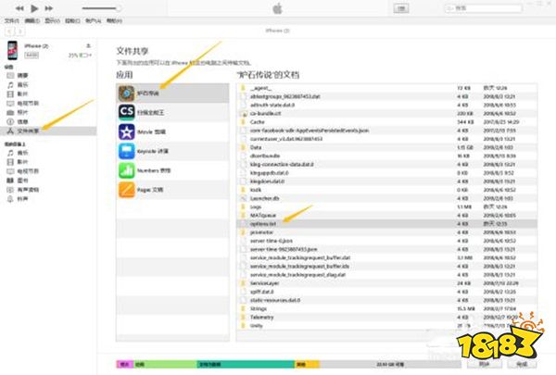The image size is (556, 375).
Task: Click the iPhone device thumbnail in the sidebar
Action: point(12,50)
